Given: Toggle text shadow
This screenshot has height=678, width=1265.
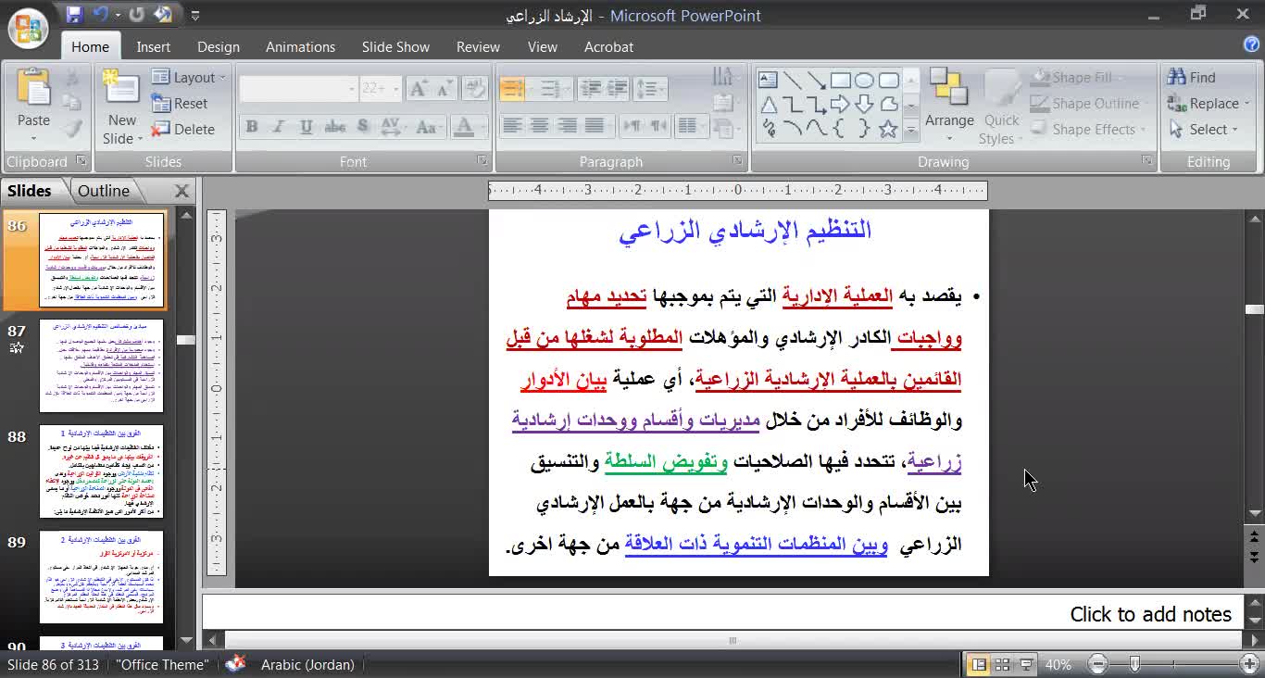Looking at the screenshot, I should [362, 127].
